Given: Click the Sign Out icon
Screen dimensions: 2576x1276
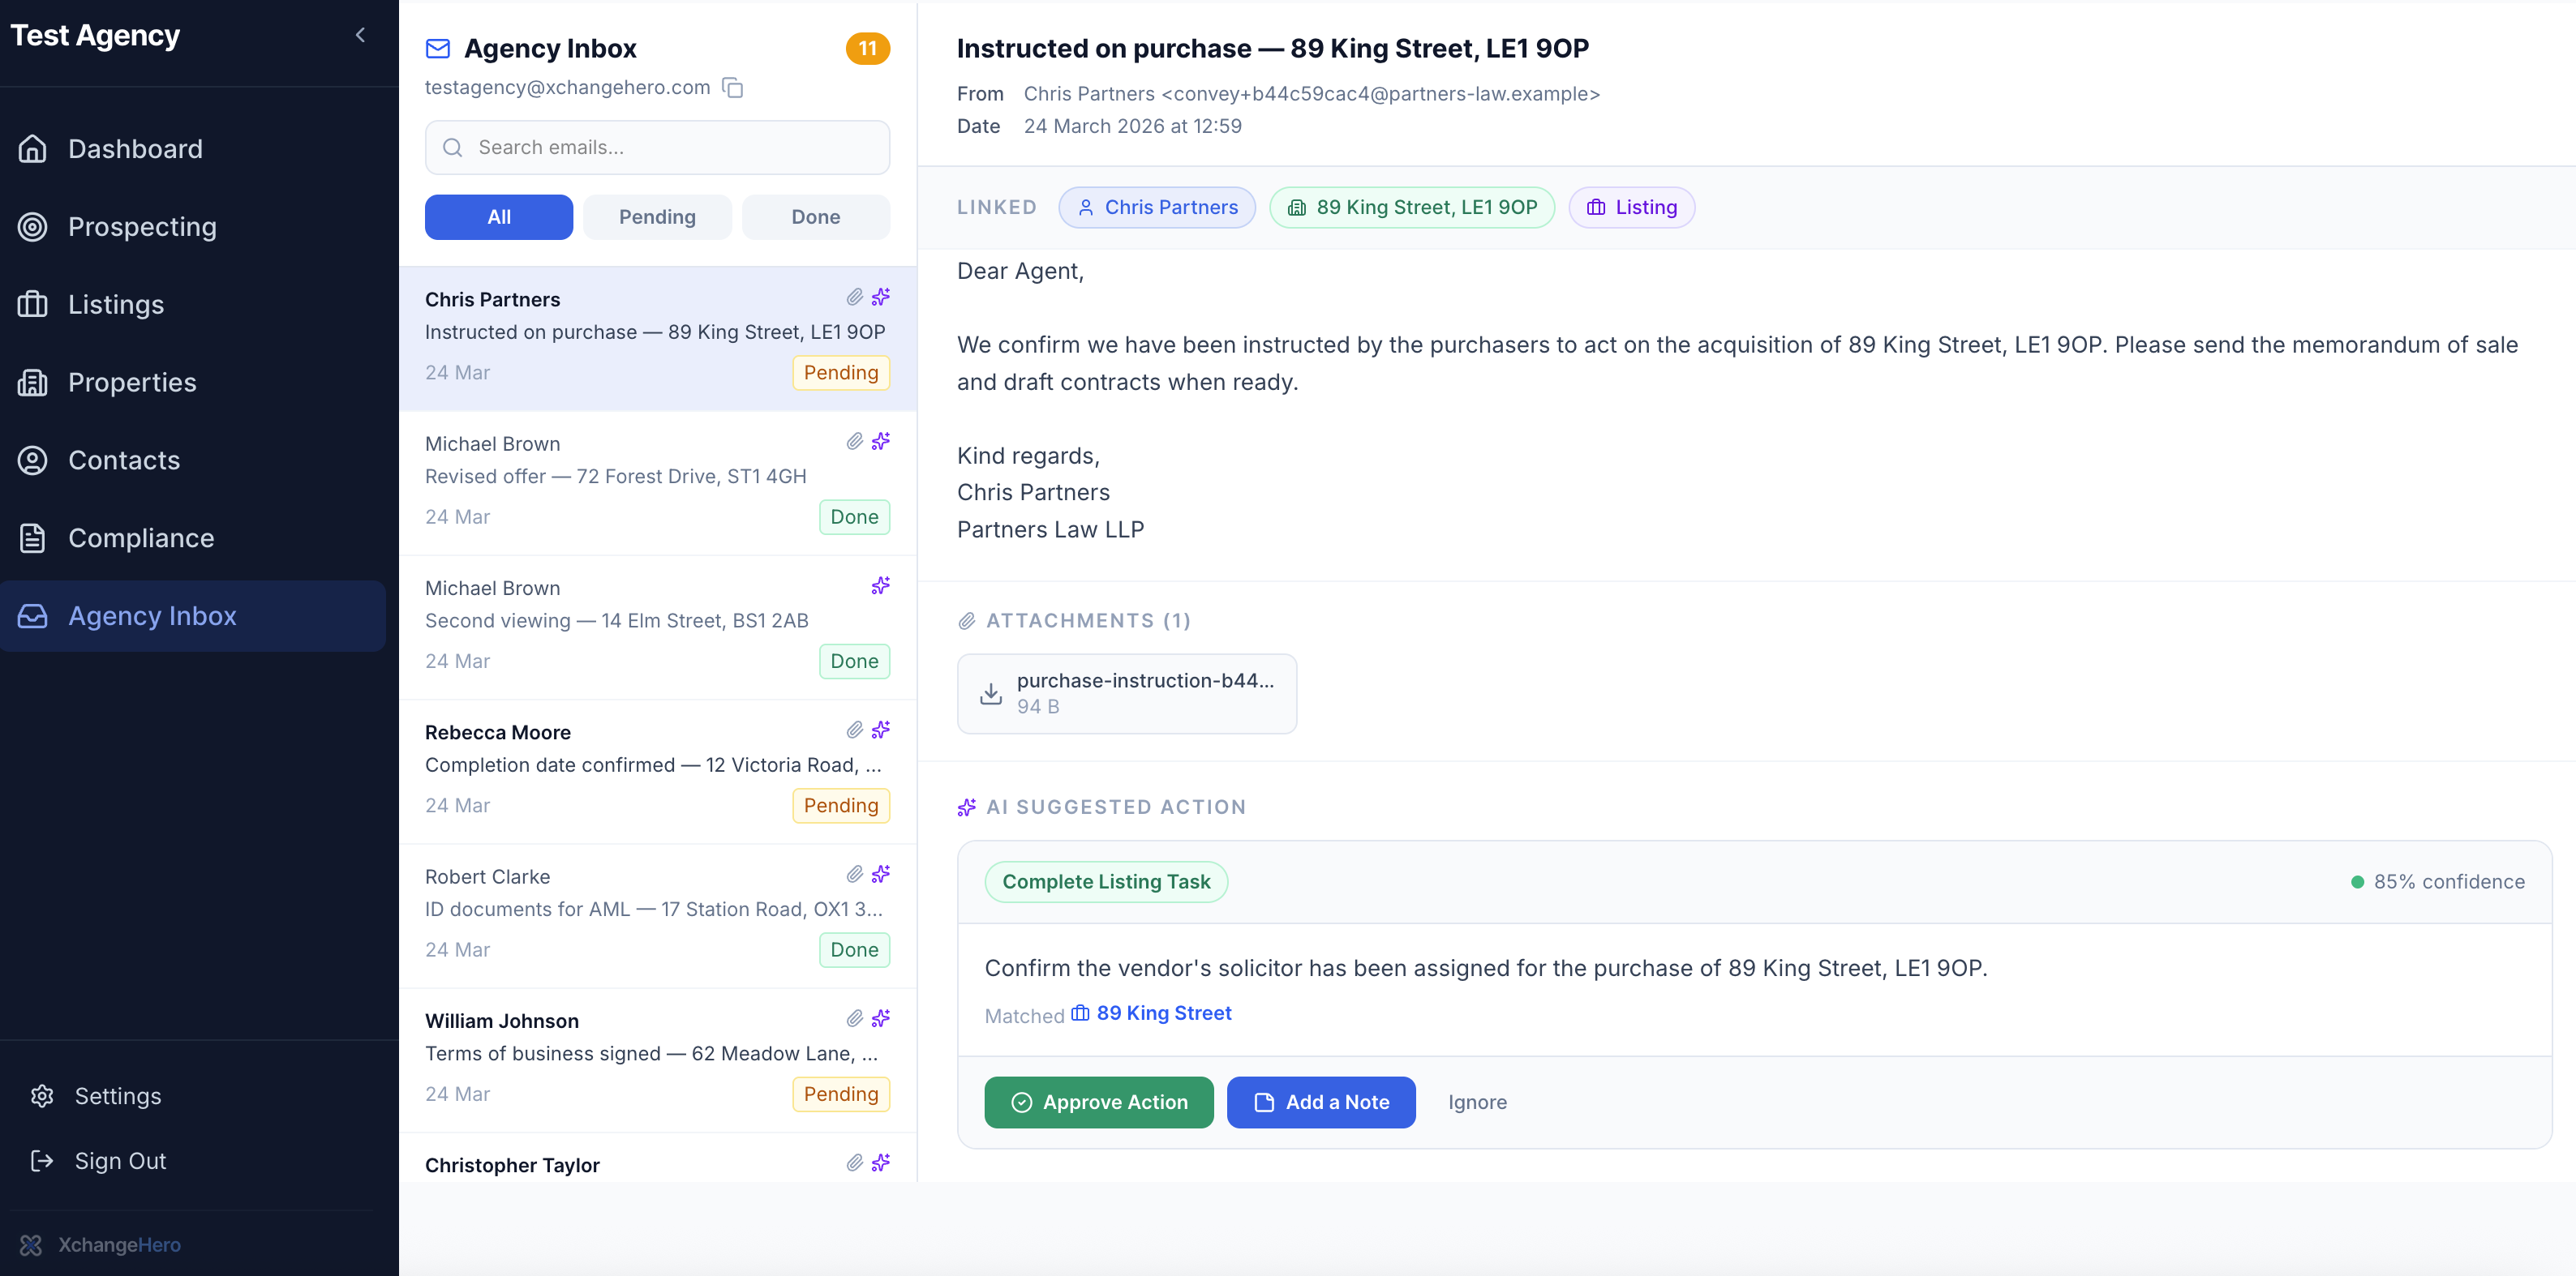Looking at the screenshot, I should pos(42,1161).
